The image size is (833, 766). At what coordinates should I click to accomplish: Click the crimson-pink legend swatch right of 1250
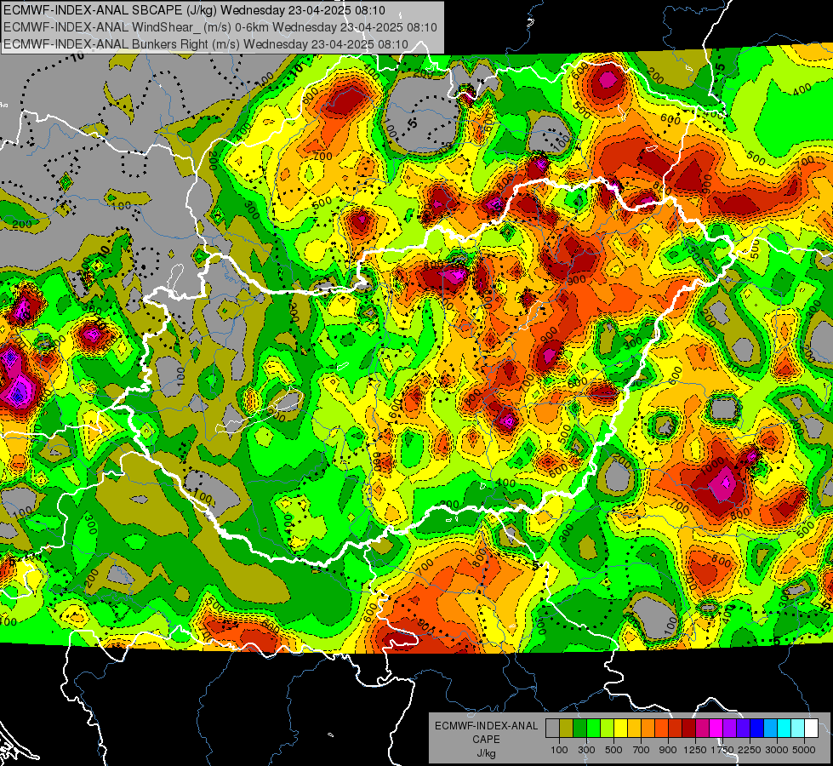point(702,728)
